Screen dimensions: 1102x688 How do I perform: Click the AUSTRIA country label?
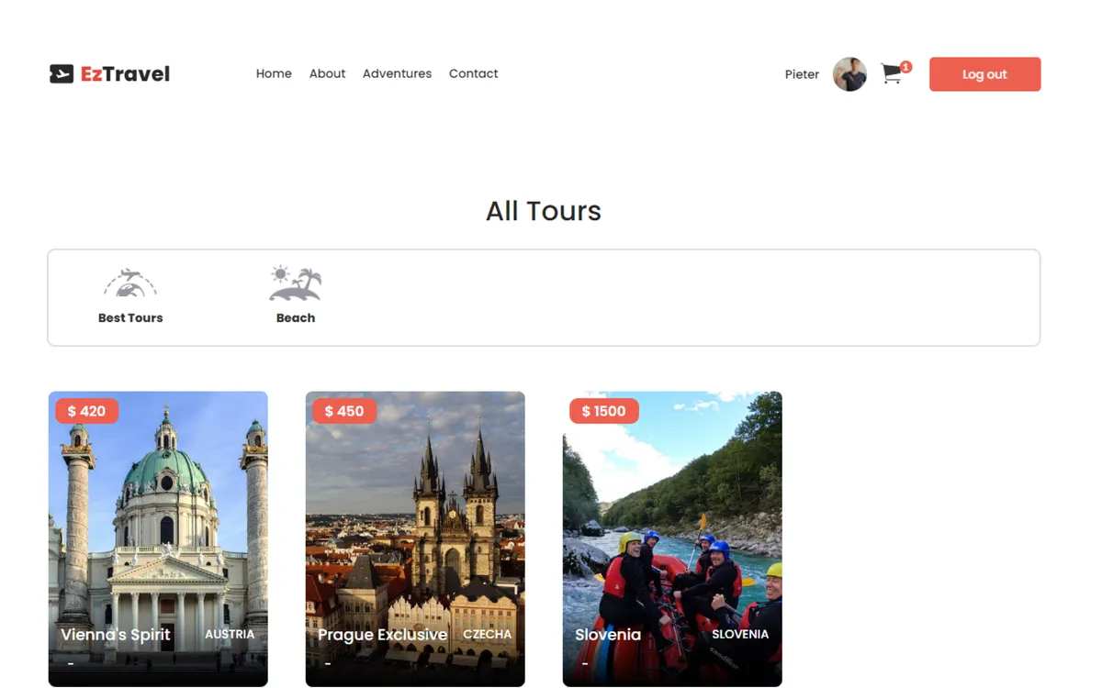click(x=230, y=634)
